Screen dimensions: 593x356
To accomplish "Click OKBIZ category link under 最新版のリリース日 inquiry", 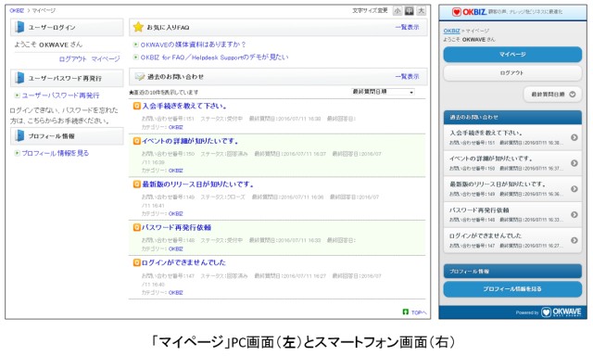I will [175, 214].
